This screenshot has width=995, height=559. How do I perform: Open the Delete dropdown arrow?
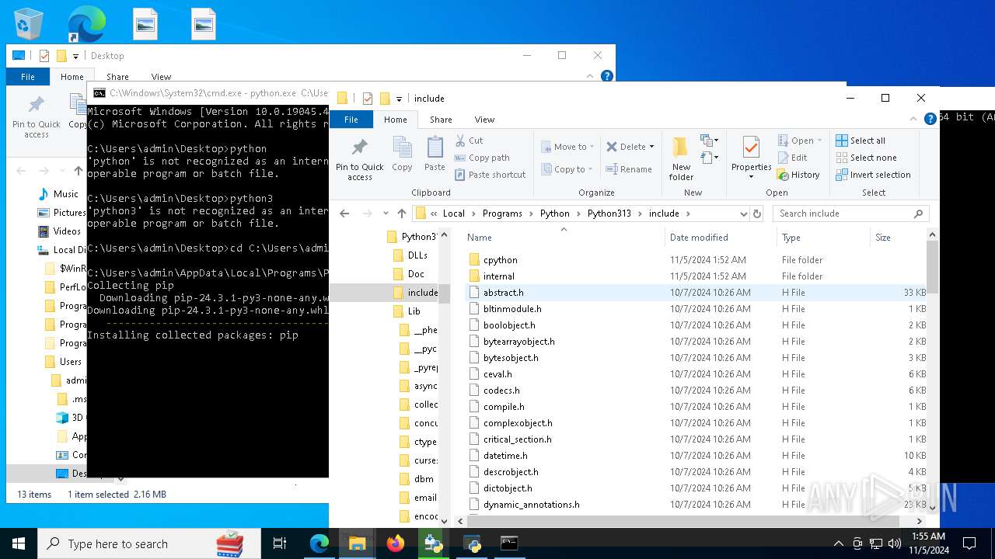[651, 147]
